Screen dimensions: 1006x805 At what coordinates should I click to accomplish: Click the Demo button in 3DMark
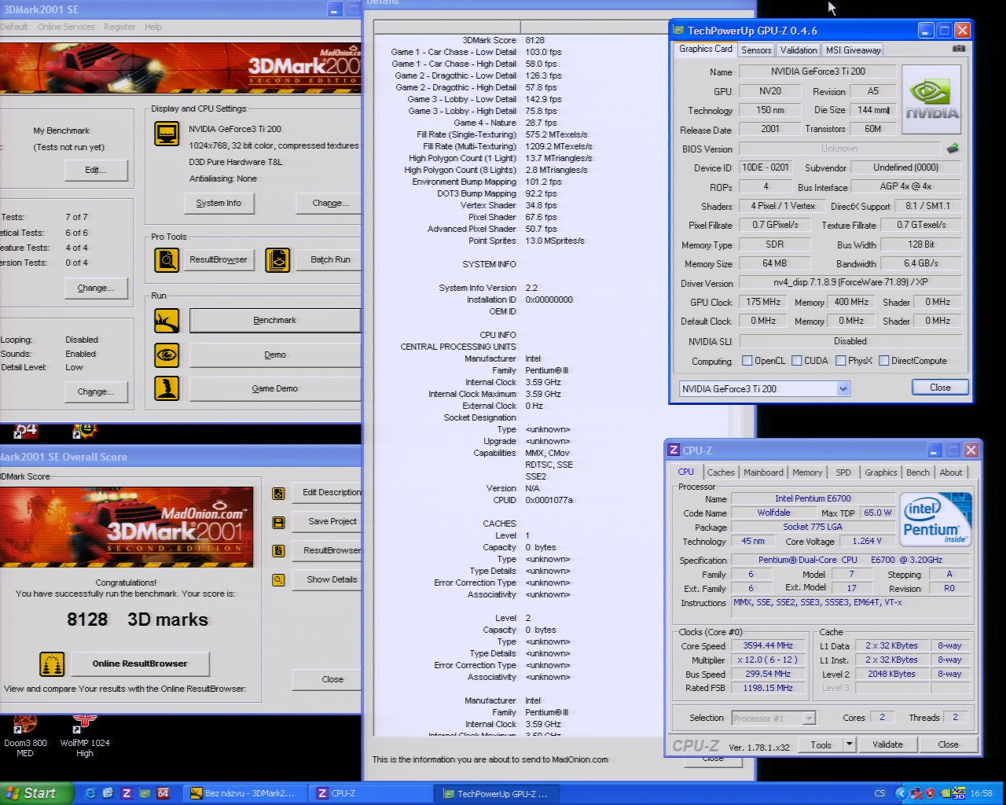point(275,355)
